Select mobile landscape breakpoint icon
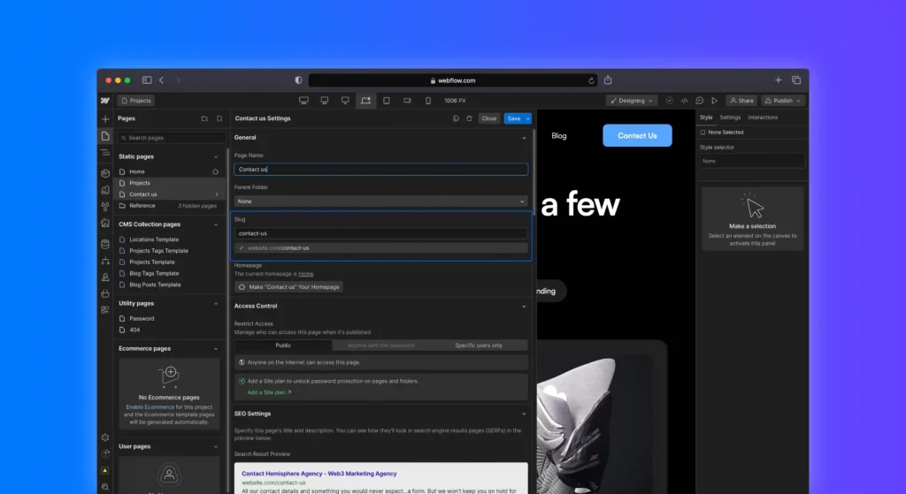The image size is (906, 494). coord(407,101)
